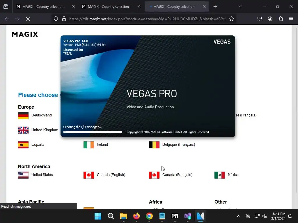
Task: Close the first MAGIX tab
Action: click(73, 7)
